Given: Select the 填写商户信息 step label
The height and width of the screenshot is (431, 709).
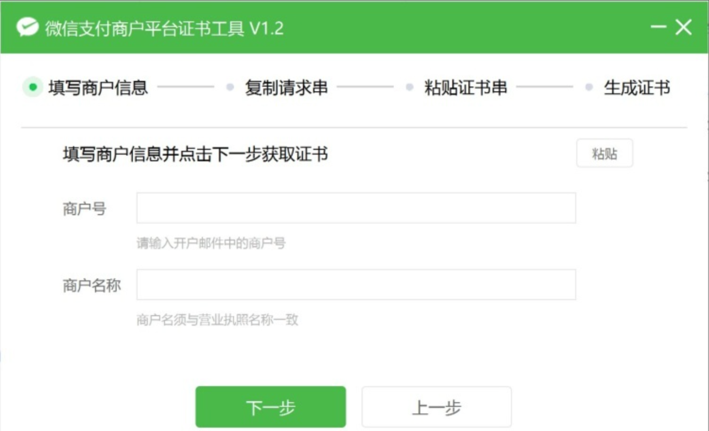Looking at the screenshot, I should [98, 87].
